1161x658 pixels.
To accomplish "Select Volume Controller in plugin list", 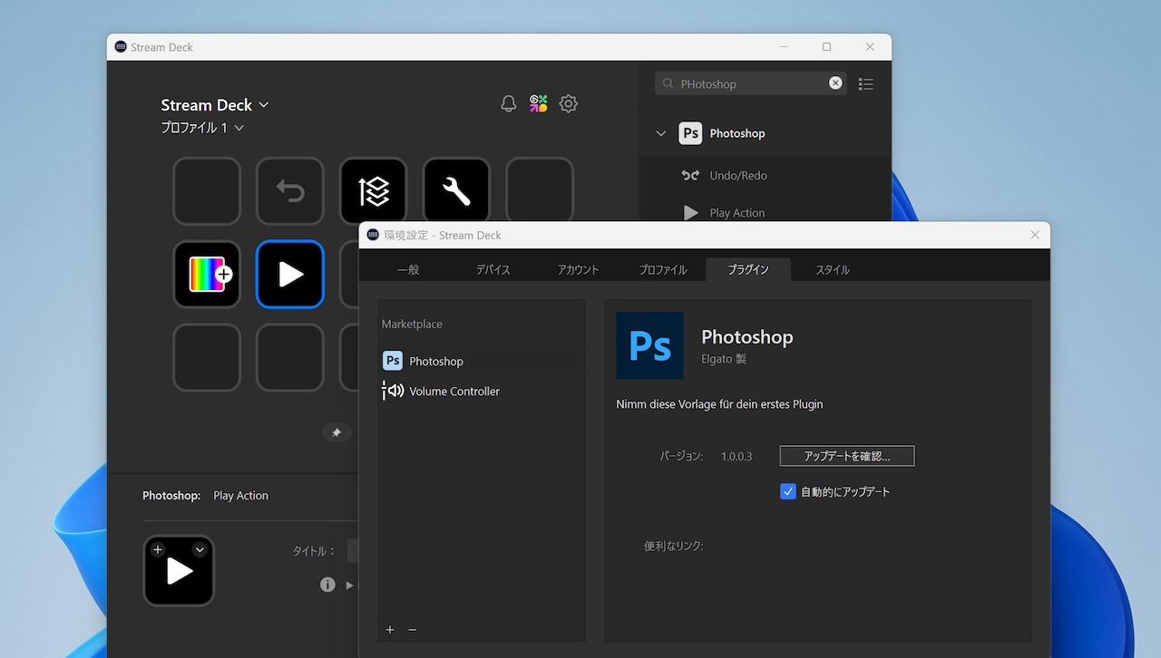I will 481,391.
